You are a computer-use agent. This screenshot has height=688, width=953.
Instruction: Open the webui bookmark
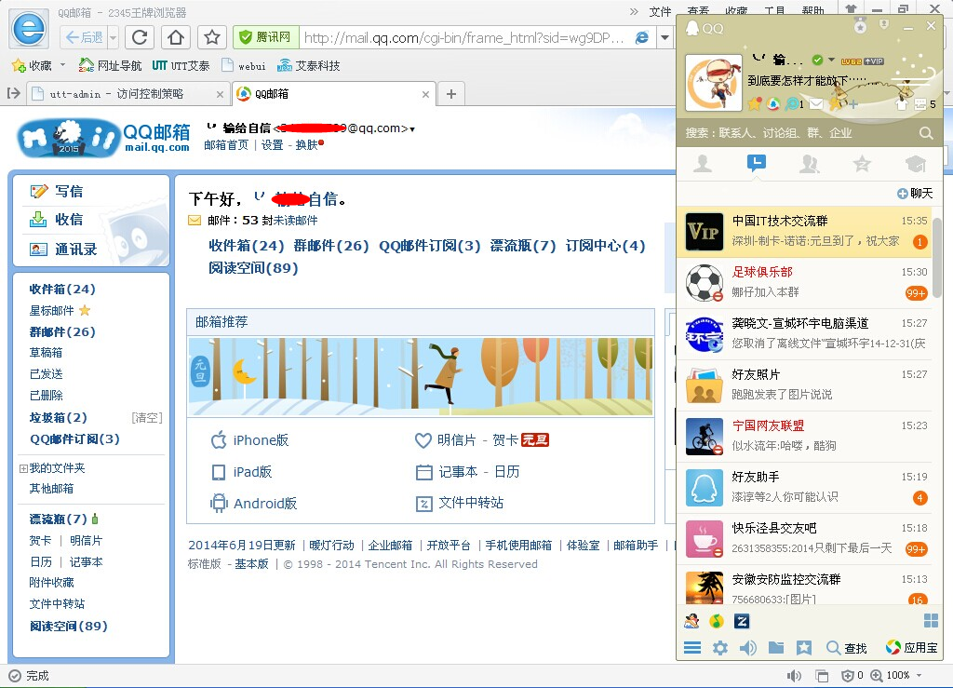click(x=244, y=66)
